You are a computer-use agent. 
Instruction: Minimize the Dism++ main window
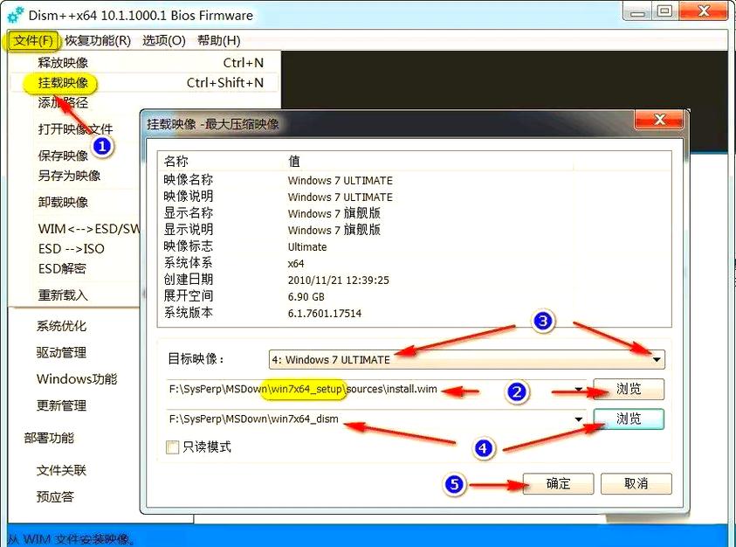(x=637, y=11)
